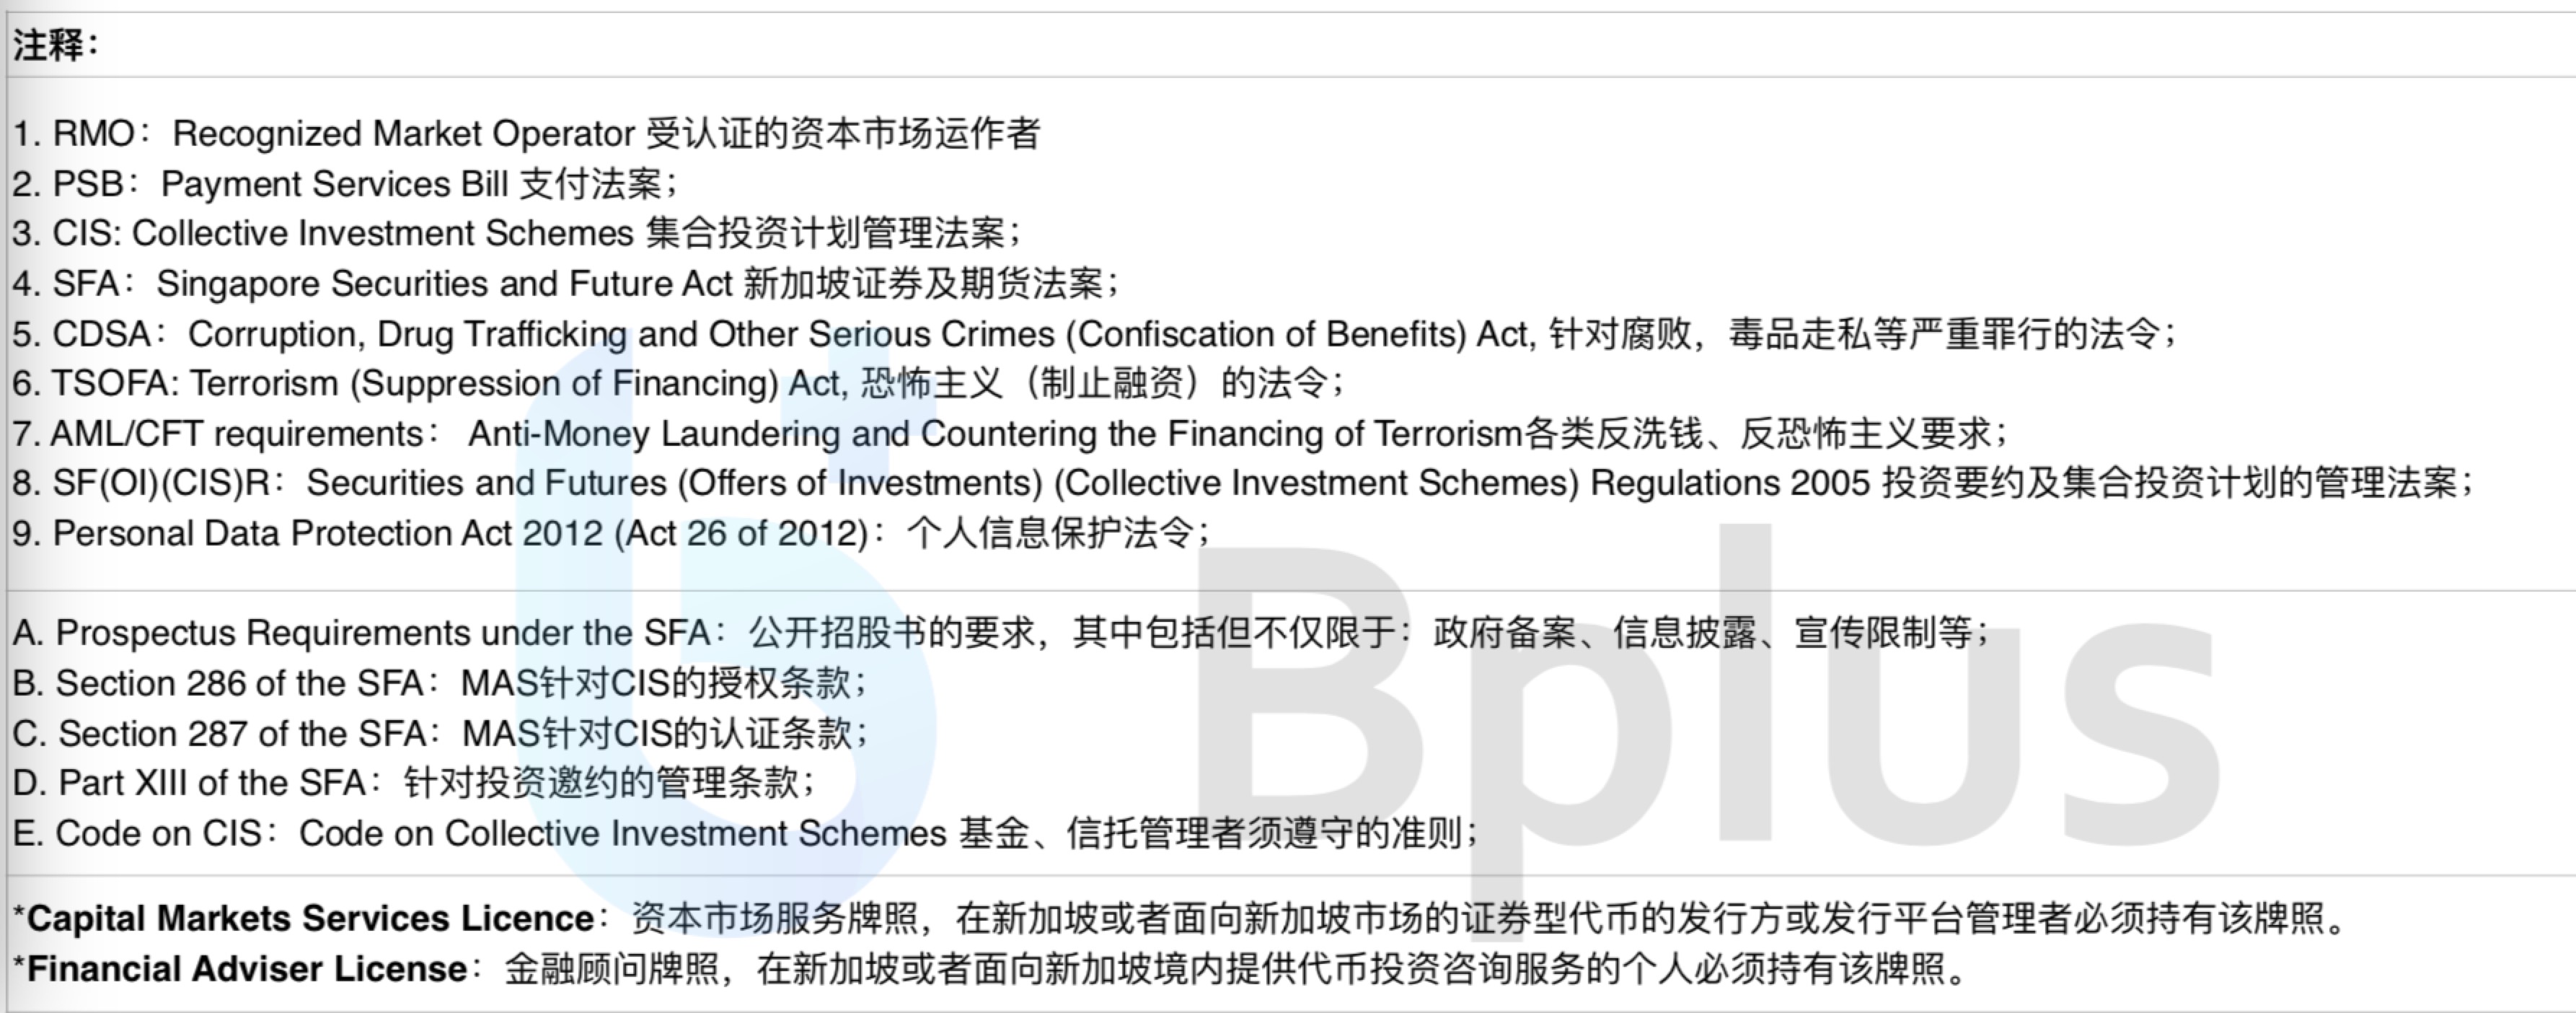The width and height of the screenshot is (2576, 1013).
Task: Select the Part XIII of the SFA entry
Action: click(x=414, y=783)
